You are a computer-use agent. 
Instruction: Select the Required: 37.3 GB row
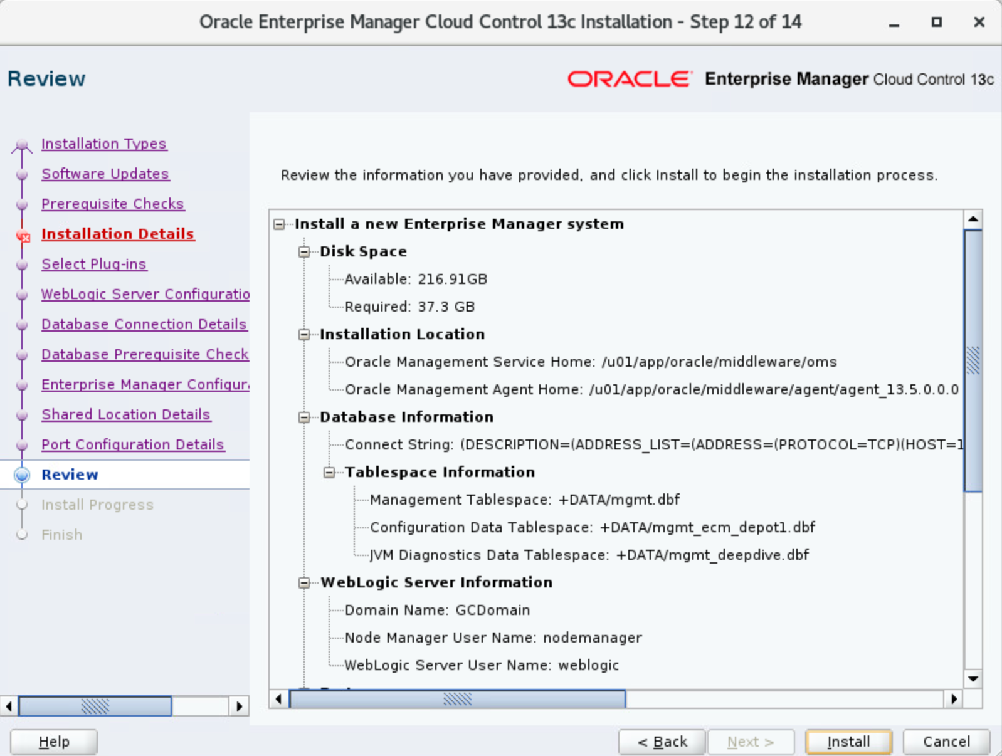pos(409,307)
